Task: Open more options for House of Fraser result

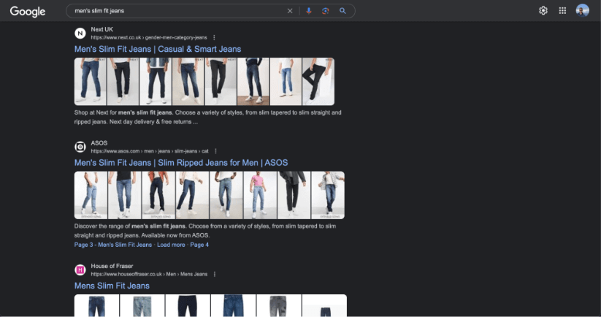Action: [214, 274]
